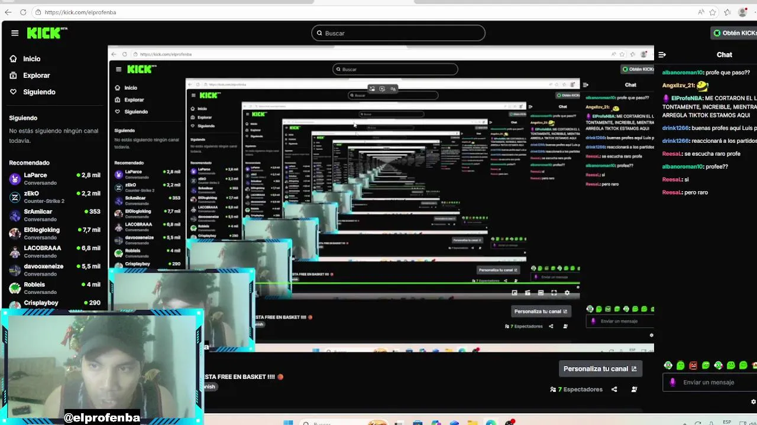Image resolution: width=757 pixels, height=425 pixels.
Task: Click Personaliza tu canal in mirrored stream preview
Action: (x=541, y=312)
